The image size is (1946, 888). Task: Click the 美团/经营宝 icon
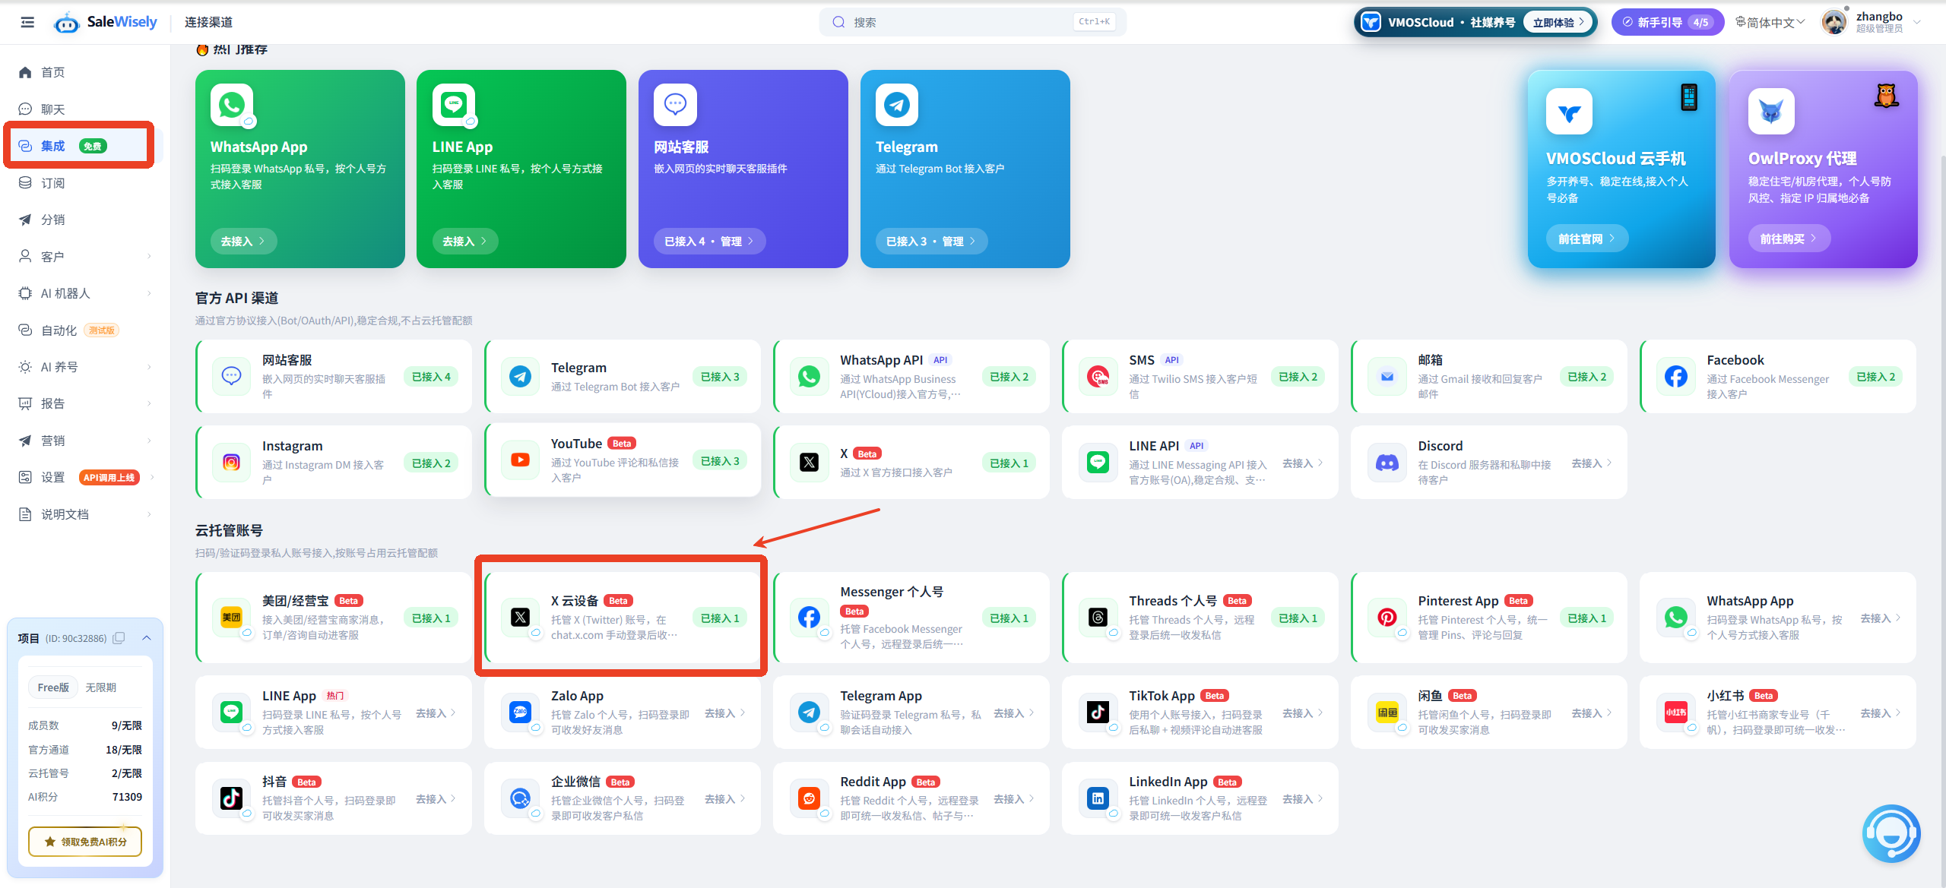coord(231,617)
